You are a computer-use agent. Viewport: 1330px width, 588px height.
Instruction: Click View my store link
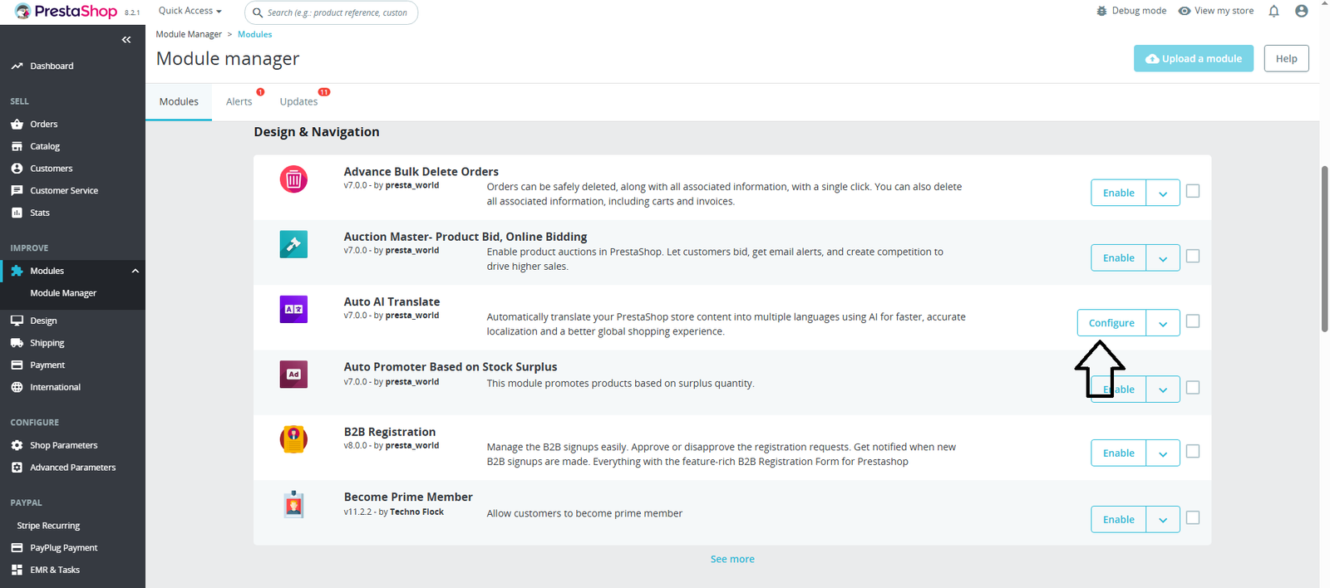(1216, 11)
